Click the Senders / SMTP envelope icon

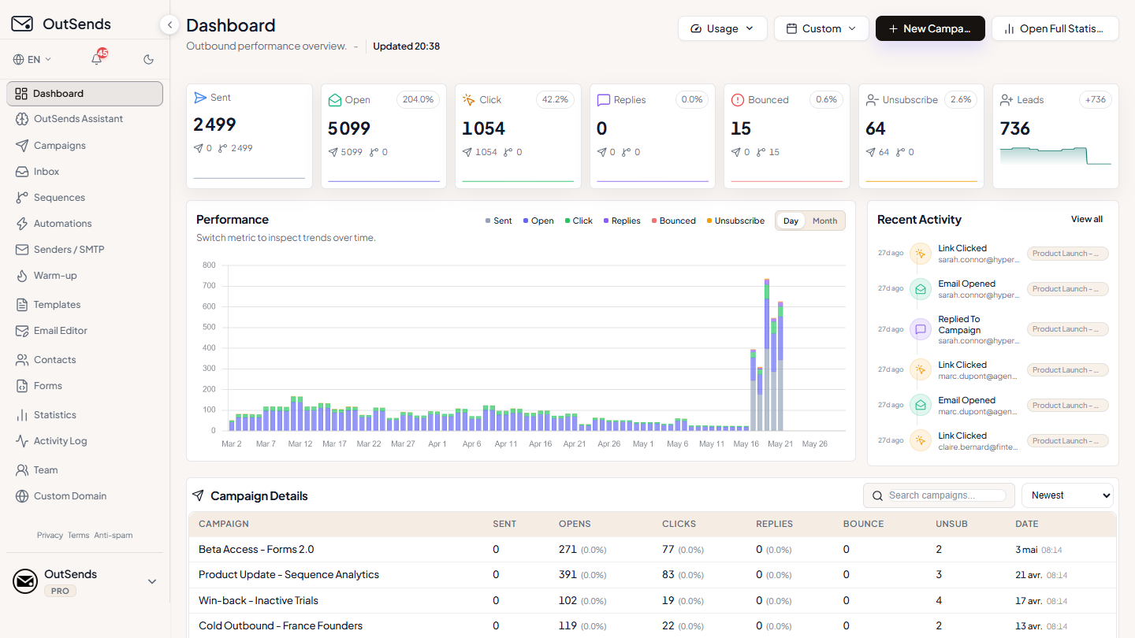pyautogui.click(x=22, y=250)
